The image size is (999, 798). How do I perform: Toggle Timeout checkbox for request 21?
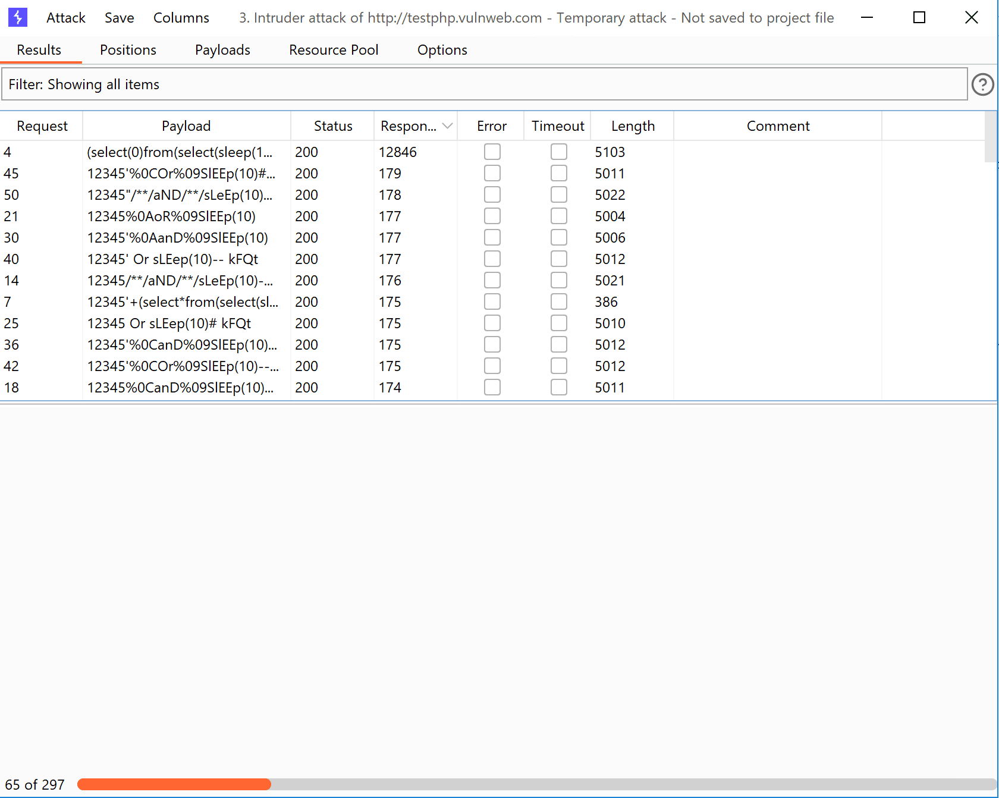tap(559, 216)
